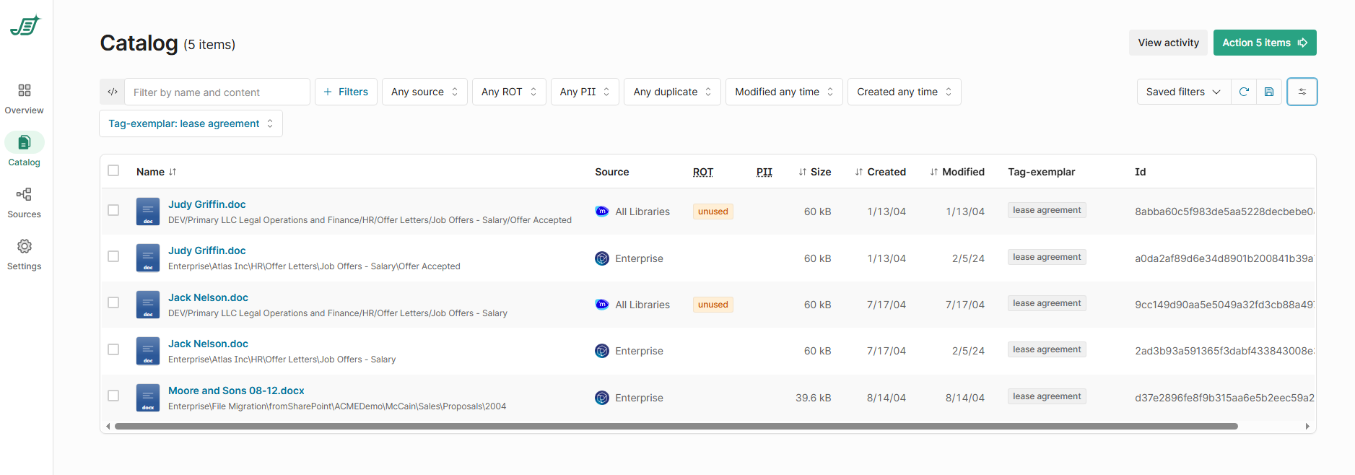This screenshot has width=1355, height=475.
Task: Click the PII column header
Action: pyautogui.click(x=764, y=172)
